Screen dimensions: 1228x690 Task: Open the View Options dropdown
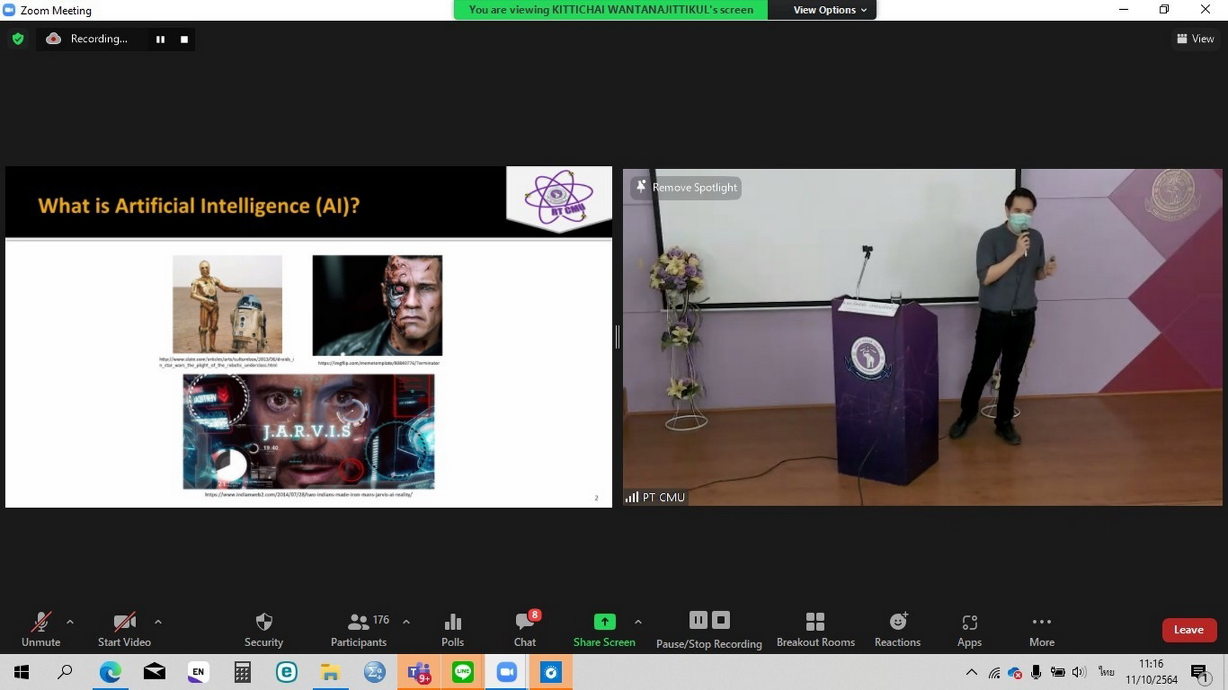(x=830, y=10)
